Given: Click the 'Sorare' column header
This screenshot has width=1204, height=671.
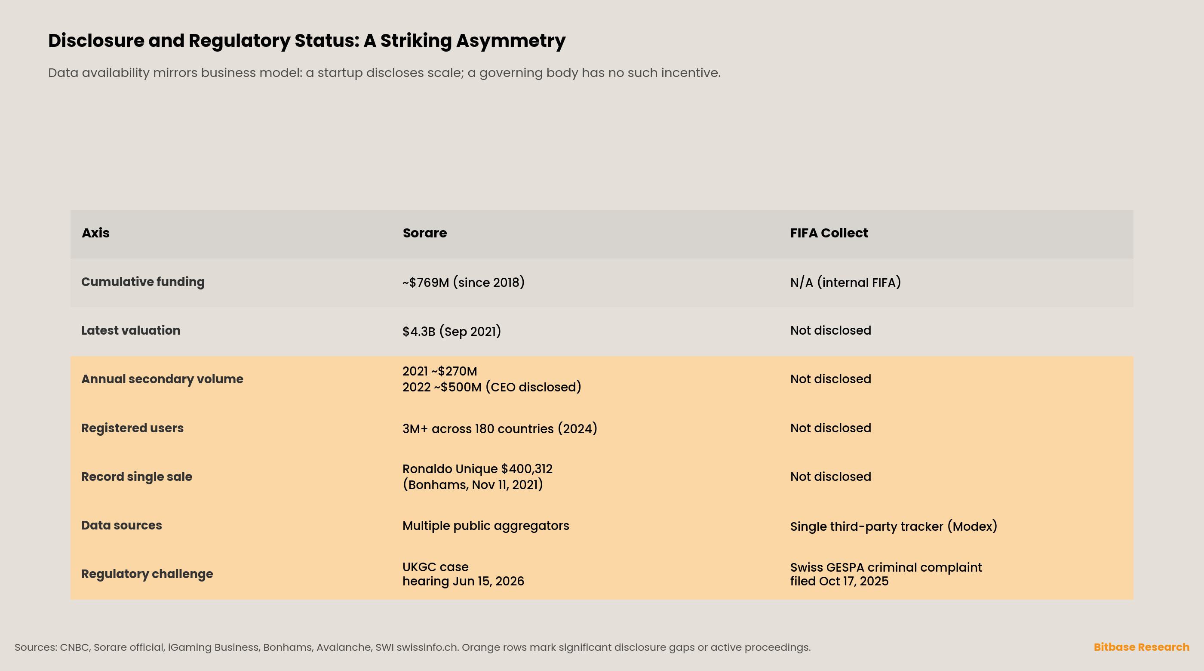Looking at the screenshot, I should [x=424, y=233].
